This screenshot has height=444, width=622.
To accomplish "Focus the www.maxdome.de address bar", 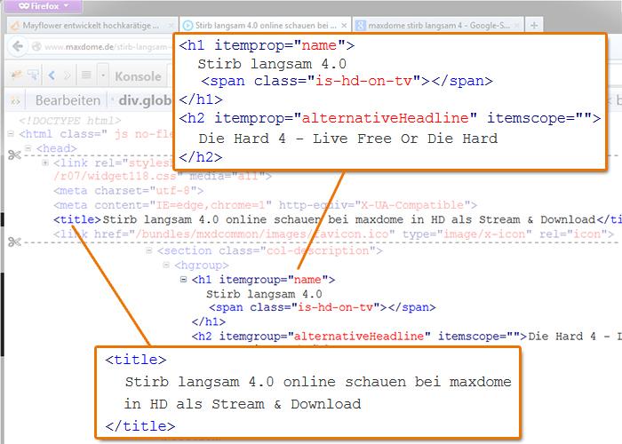I will 106,47.
